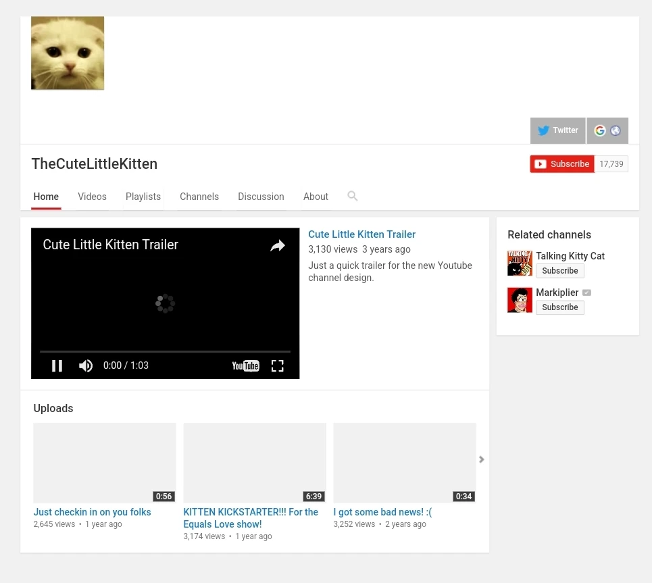Click the trailer description text
Image resolution: width=652 pixels, height=583 pixels.
[x=390, y=272]
